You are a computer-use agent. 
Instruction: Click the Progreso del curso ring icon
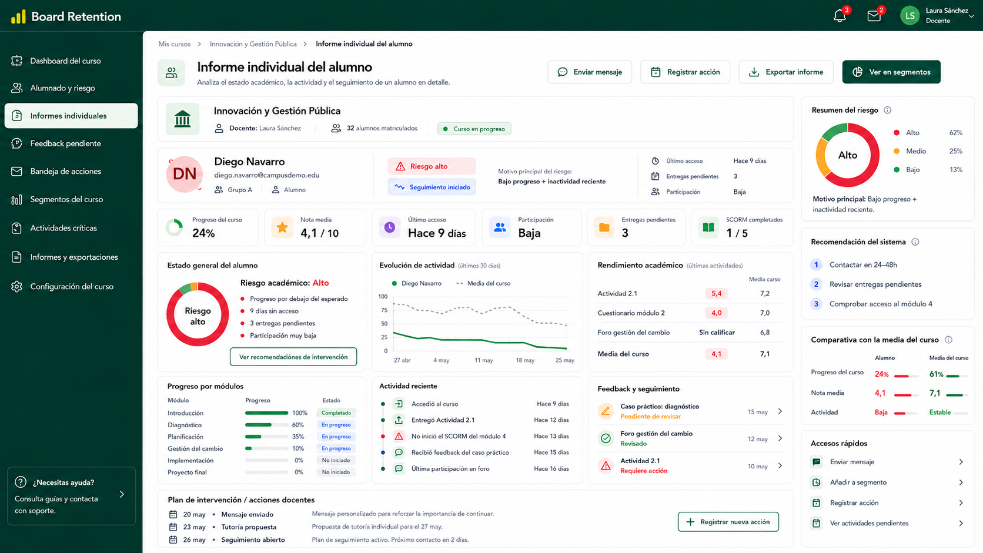pyautogui.click(x=174, y=227)
